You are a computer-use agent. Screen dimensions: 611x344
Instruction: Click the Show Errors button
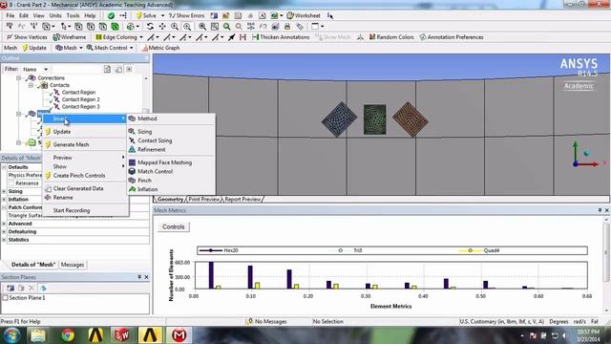coord(187,15)
